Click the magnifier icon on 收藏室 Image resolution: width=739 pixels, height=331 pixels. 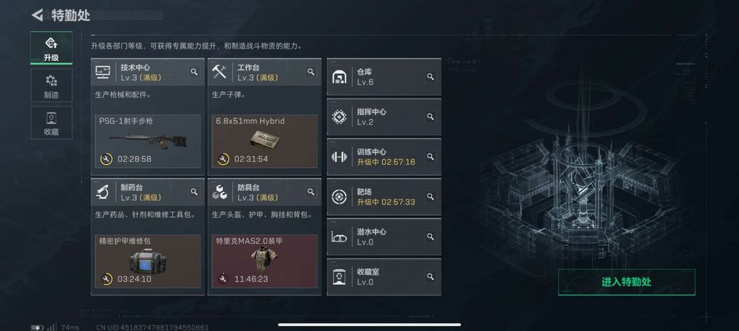430,276
